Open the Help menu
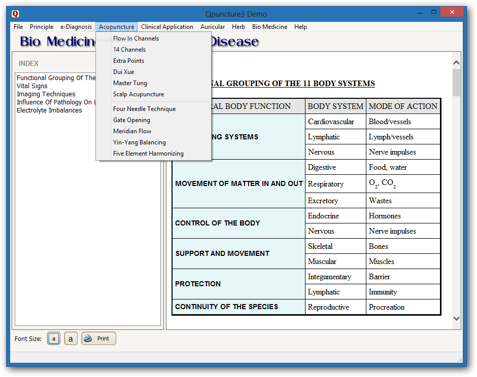The width and height of the screenshot is (477, 377). pyautogui.click(x=300, y=27)
